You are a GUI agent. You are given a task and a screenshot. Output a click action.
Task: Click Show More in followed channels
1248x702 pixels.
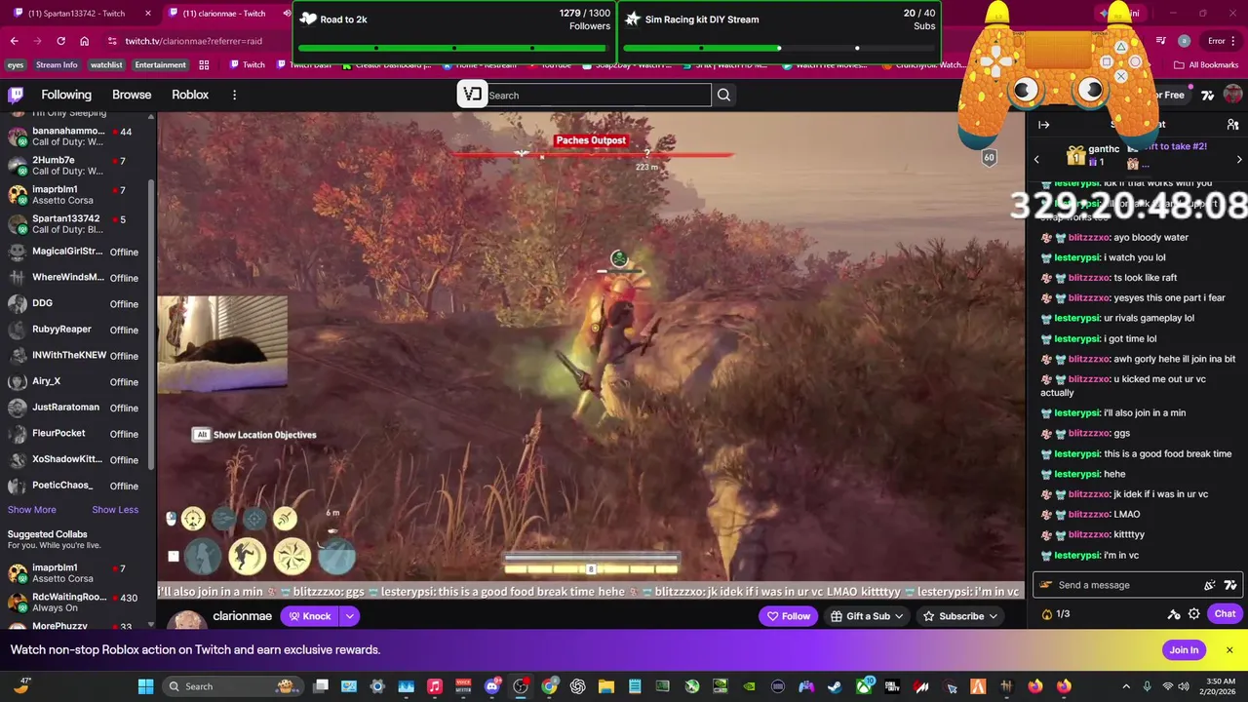(x=32, y=510)
